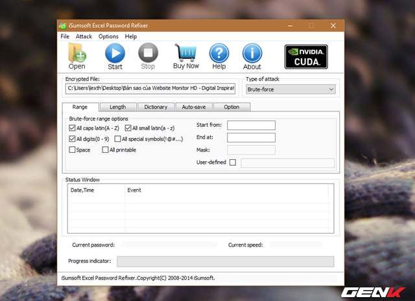Show the About info icon

(252, 56)
